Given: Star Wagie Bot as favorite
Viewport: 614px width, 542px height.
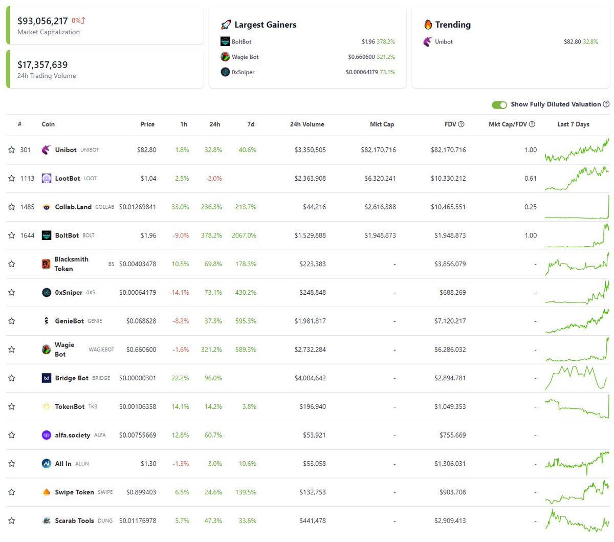Looking at the screenshot, I should click(12, 350).
